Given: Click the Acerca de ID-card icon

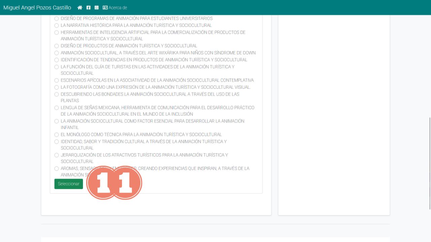Looking at the screenshot, I should (105, 8).
